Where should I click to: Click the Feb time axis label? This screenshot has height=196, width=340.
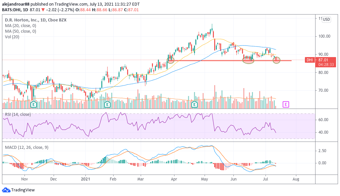pos(113,179)
